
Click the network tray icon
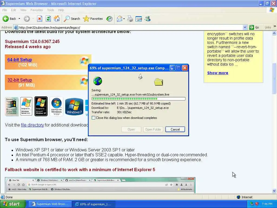click(x=252, y=204)
